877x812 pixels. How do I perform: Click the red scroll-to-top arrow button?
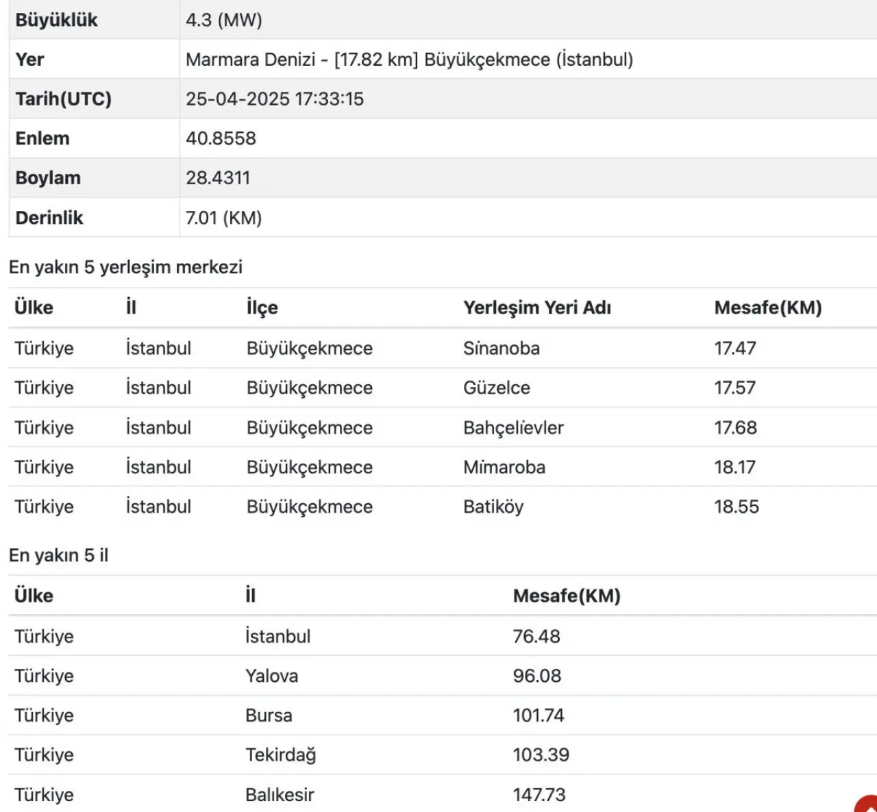tap(867, 804)
